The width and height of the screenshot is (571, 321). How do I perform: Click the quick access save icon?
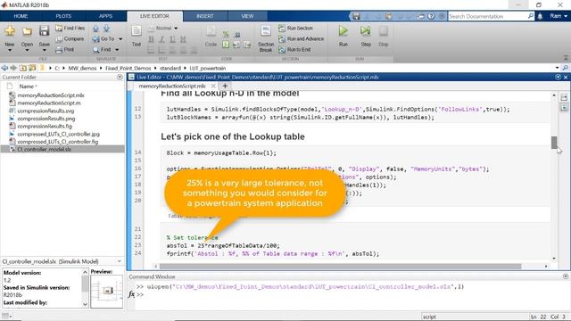tap(356, 16)
